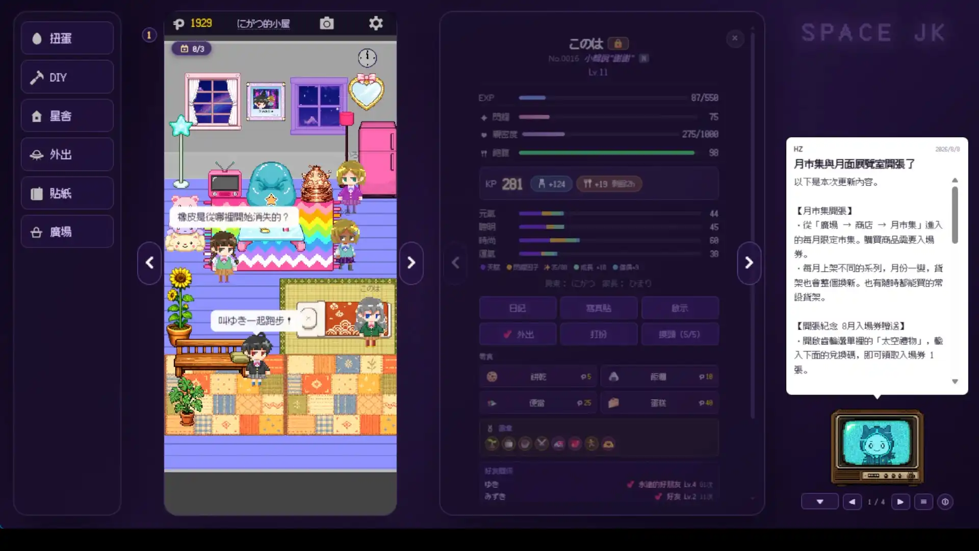Click the +124 chair bonus badge

(552, 184)
